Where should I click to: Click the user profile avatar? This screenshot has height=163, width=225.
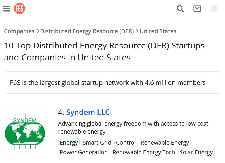click(x=214, y=9)
